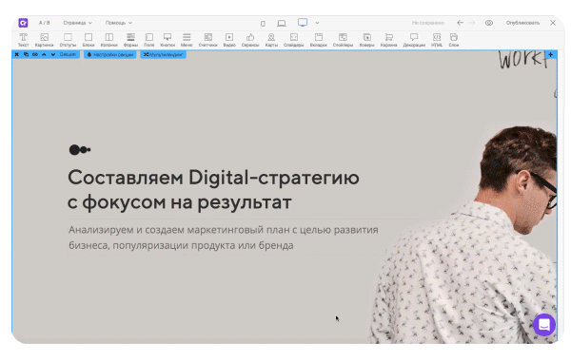Open the Слои layers tool

click(454, 40)
